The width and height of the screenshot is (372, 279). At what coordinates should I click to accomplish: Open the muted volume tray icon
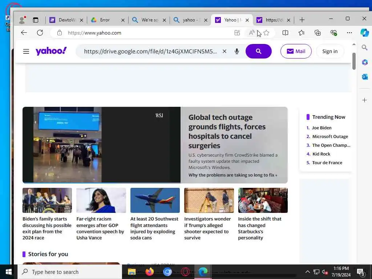325,272
